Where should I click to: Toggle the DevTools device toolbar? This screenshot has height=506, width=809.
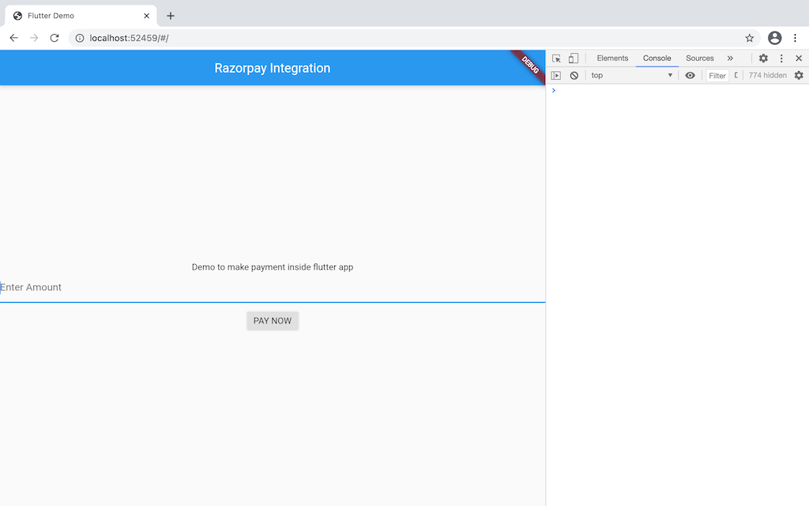point(574,59)
